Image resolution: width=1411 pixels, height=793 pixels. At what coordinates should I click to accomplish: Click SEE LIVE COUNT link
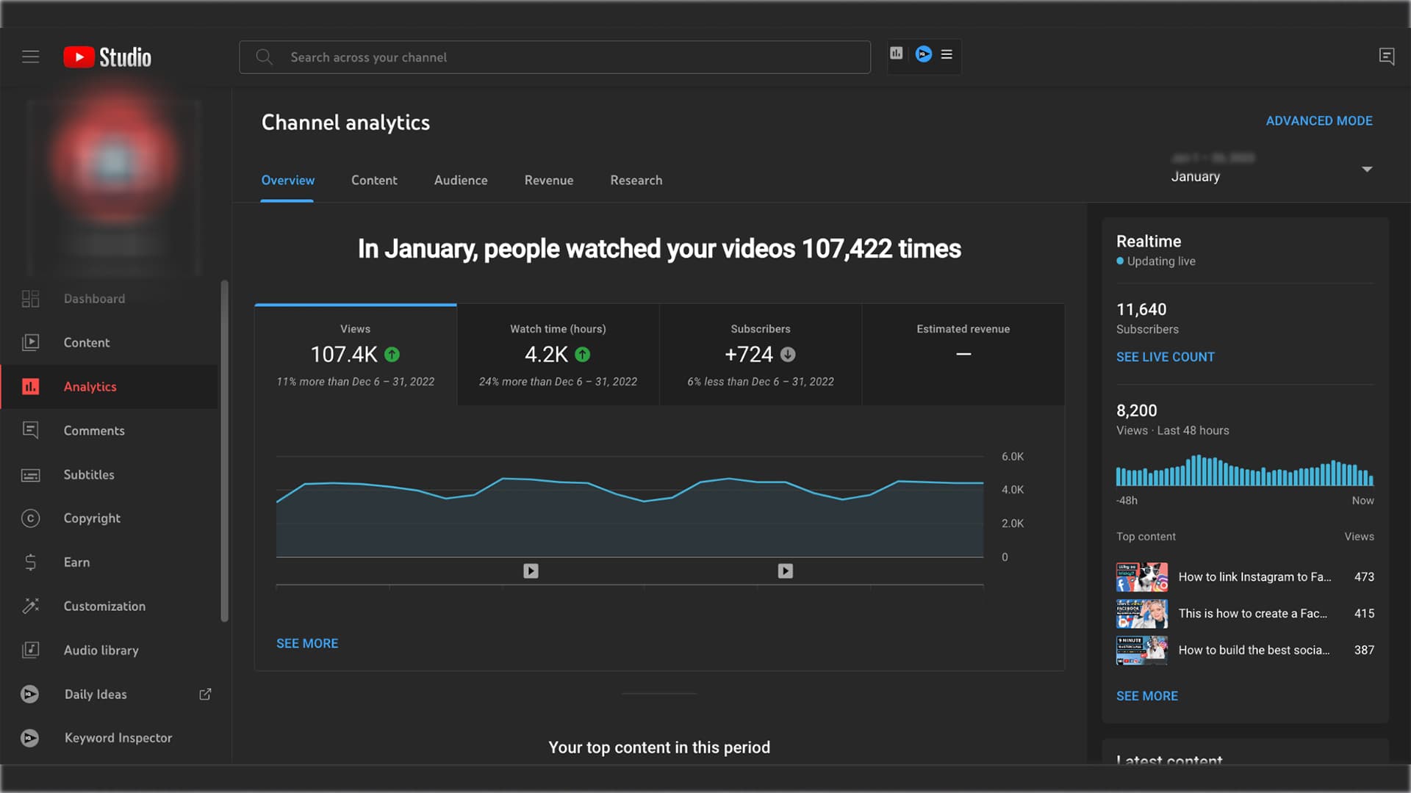tap(1165, 357)
